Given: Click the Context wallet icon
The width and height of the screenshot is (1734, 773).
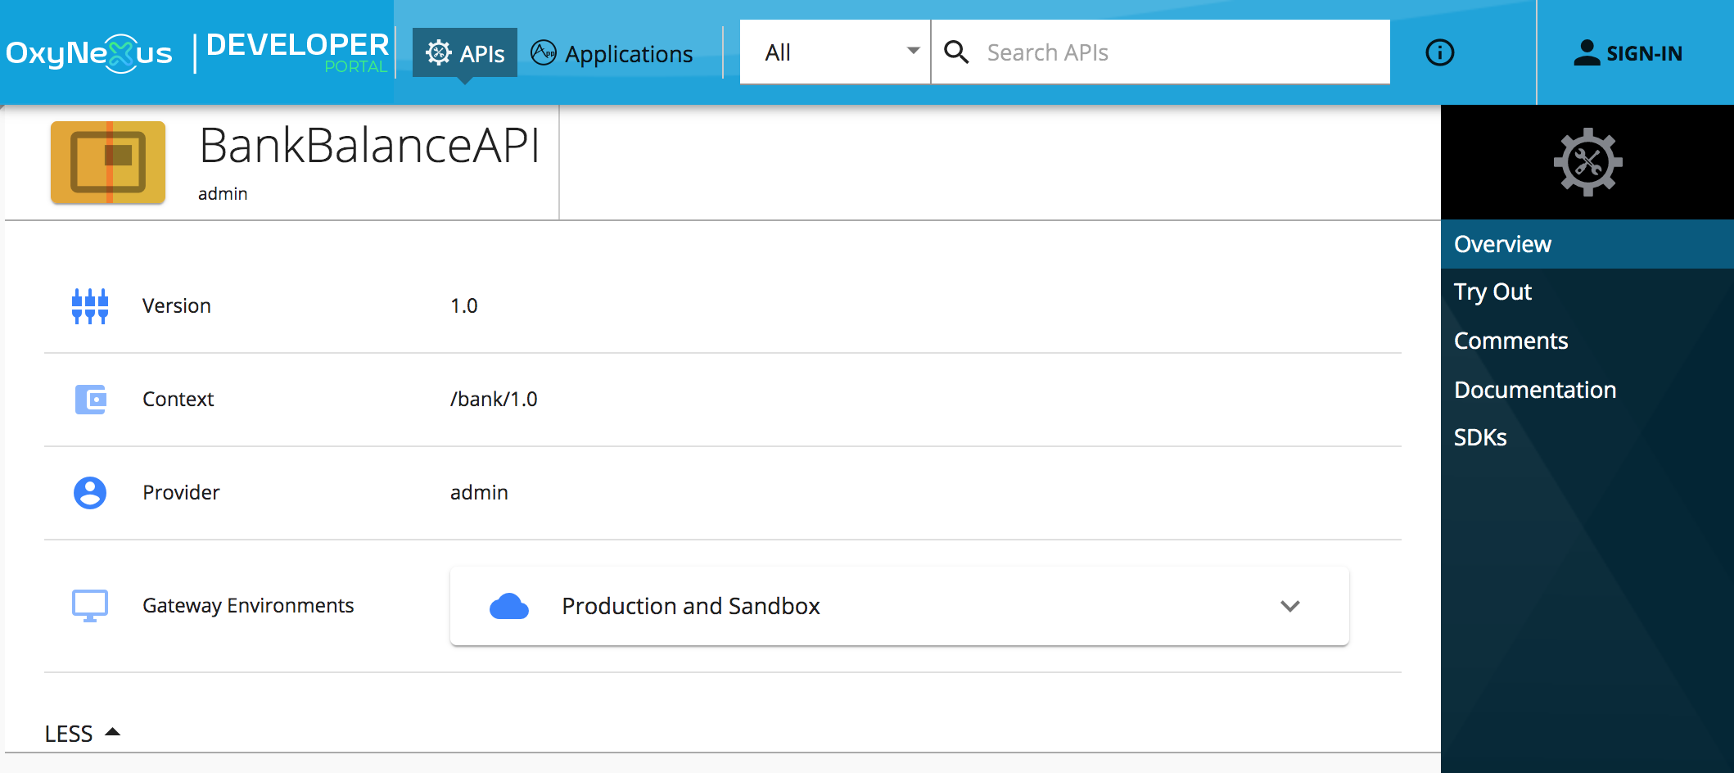Looking at the screenshot, I should tap(90, 399).
